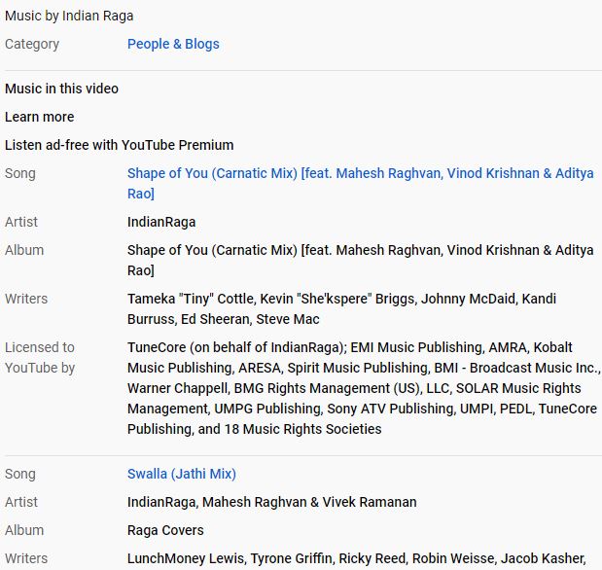The height and width of the screenshot is (570, 602).
Task: Click the album text ending 'Aditya Rao]'
Action: pos(361,261)
